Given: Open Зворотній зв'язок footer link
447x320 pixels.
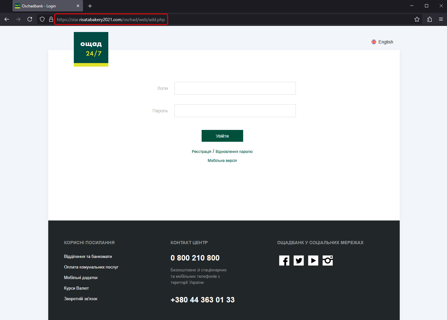Looking at the screenshot, I should click(x=81, y=299).
